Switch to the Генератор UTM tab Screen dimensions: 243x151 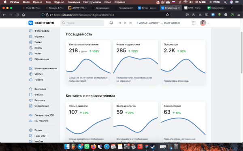point(124,8)
